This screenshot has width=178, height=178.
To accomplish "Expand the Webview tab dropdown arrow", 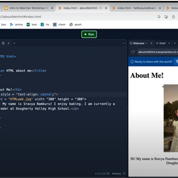I will (x=147, y=43).
